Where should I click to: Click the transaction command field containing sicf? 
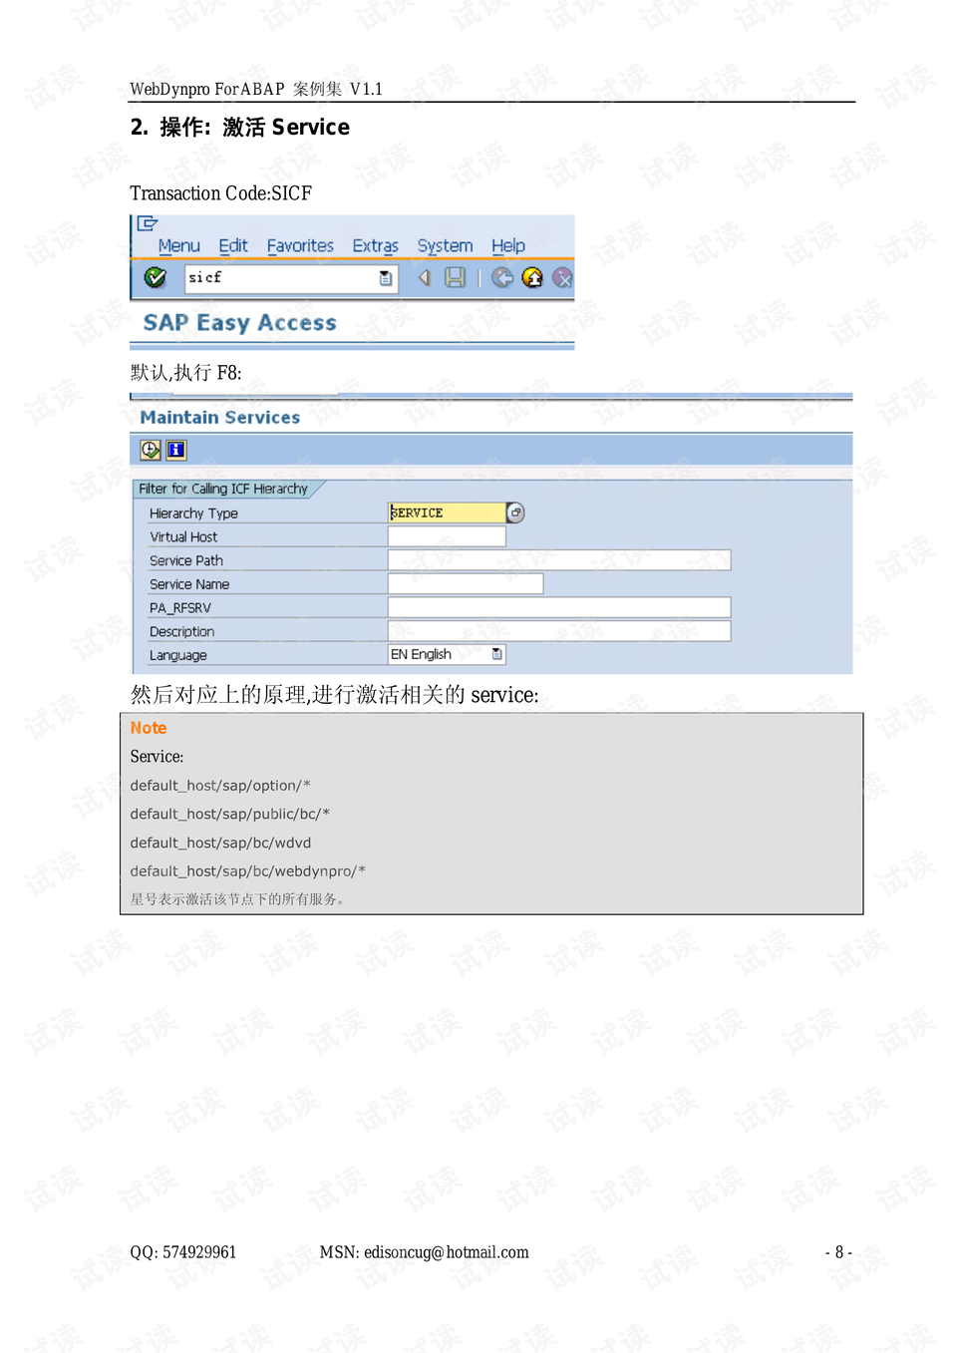291,278
